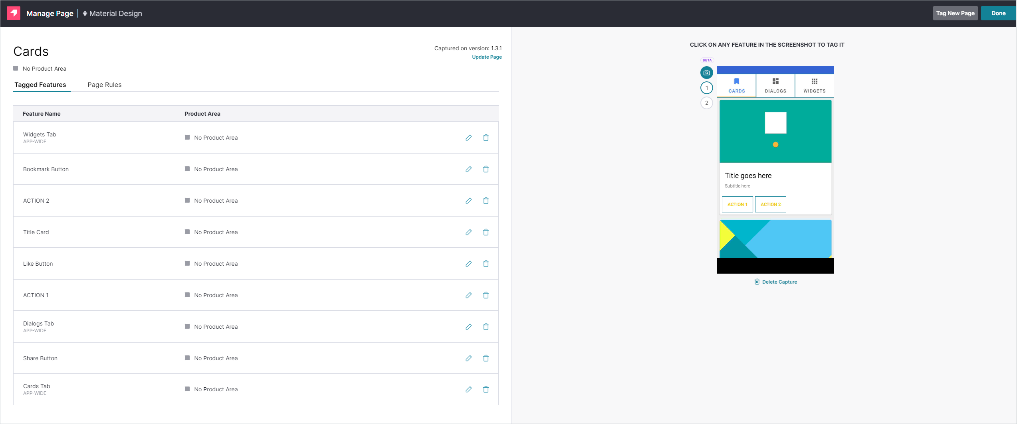Click the page's No Product Area swatch

16,69
